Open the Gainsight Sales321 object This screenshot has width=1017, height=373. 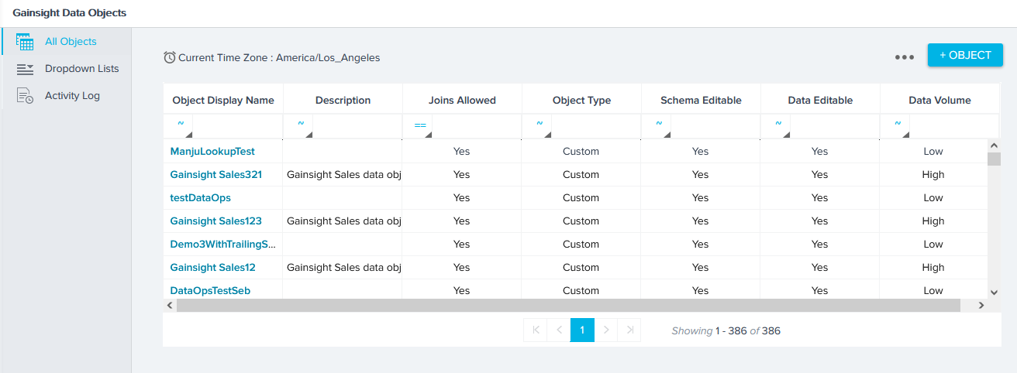(216, 175)
